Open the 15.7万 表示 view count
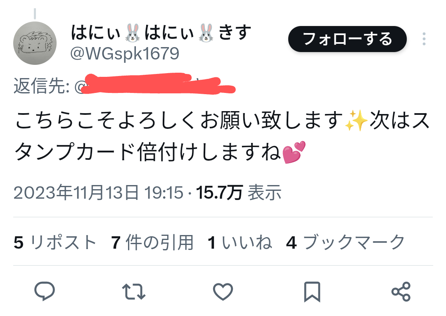 point(239,192)
